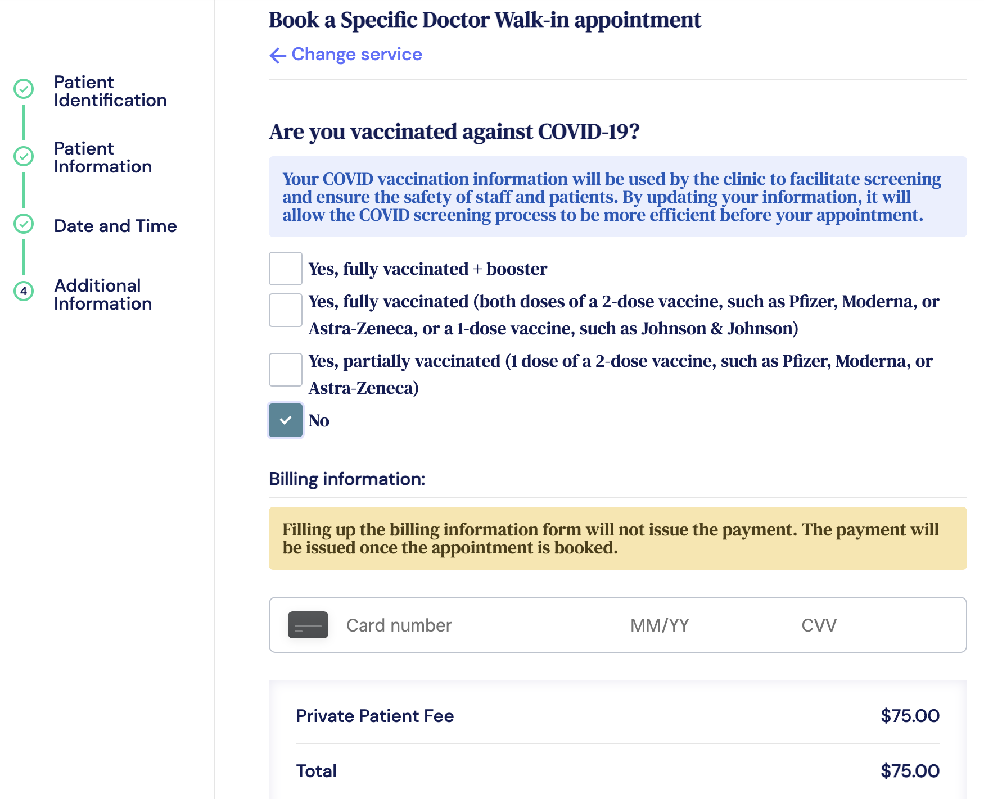Click the credit card icon in billing field
The image size is (984, 799).
tap(308, 625)
